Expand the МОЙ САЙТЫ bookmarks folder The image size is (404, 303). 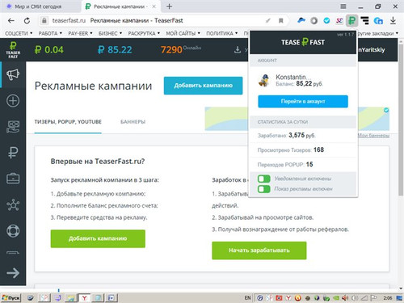[x=183, y=33]
